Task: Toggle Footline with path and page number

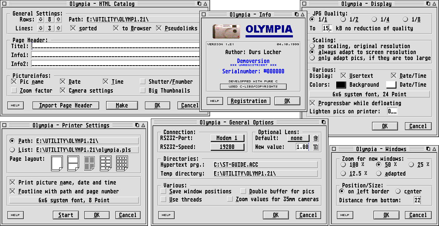Action: [12, 191]
